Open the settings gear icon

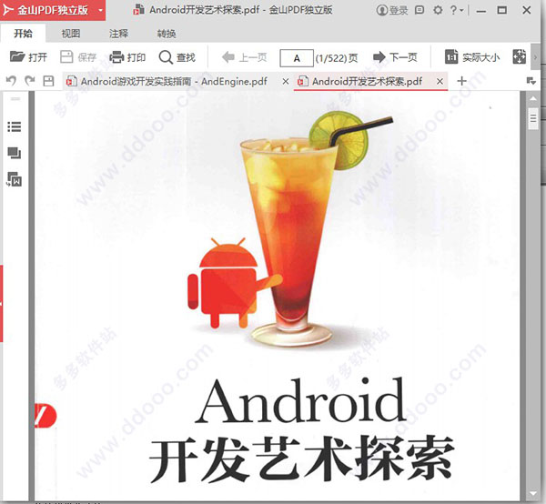[438, 10]
